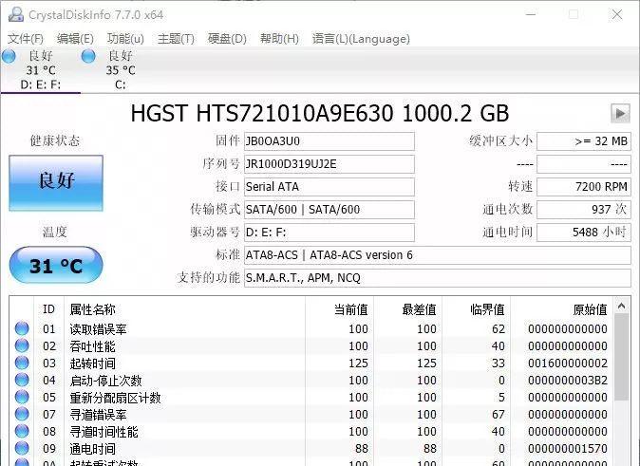Viewport: 640px width, 466px height.
Task: Click the HGST HTS721010A9E630 1000.2 GB title
Action: tap(320, 113)
